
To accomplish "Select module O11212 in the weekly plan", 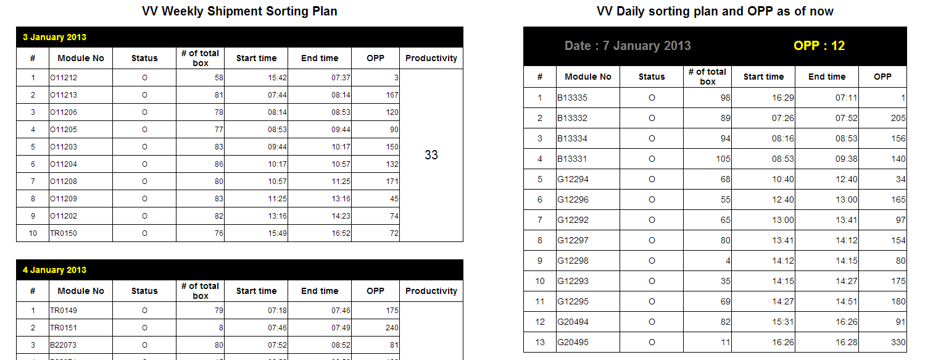I will (x=64, y=78).
